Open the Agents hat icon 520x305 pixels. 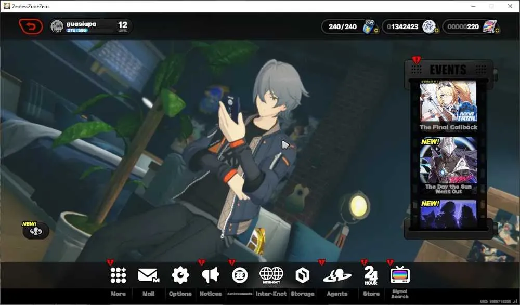click(x=337, y=275)
